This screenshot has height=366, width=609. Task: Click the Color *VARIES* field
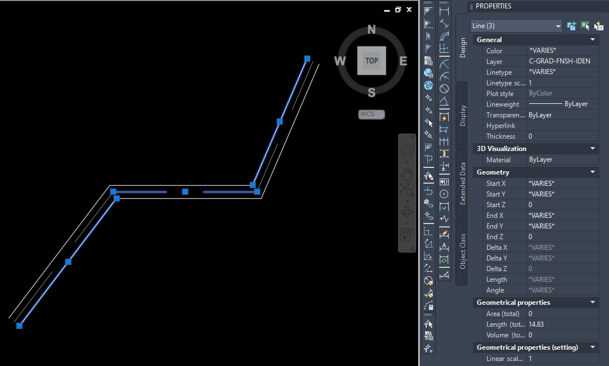(x=562, y=51)
